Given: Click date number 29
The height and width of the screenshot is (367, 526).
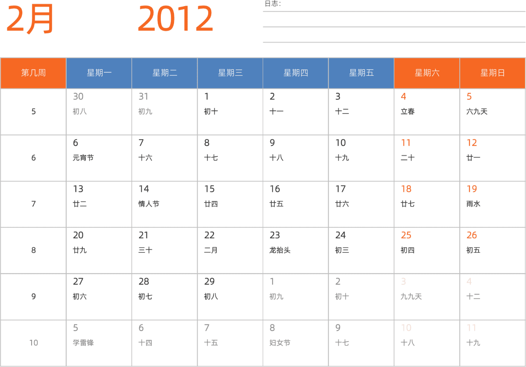Looking at the screenshot, I should click(x=210, y=282).
